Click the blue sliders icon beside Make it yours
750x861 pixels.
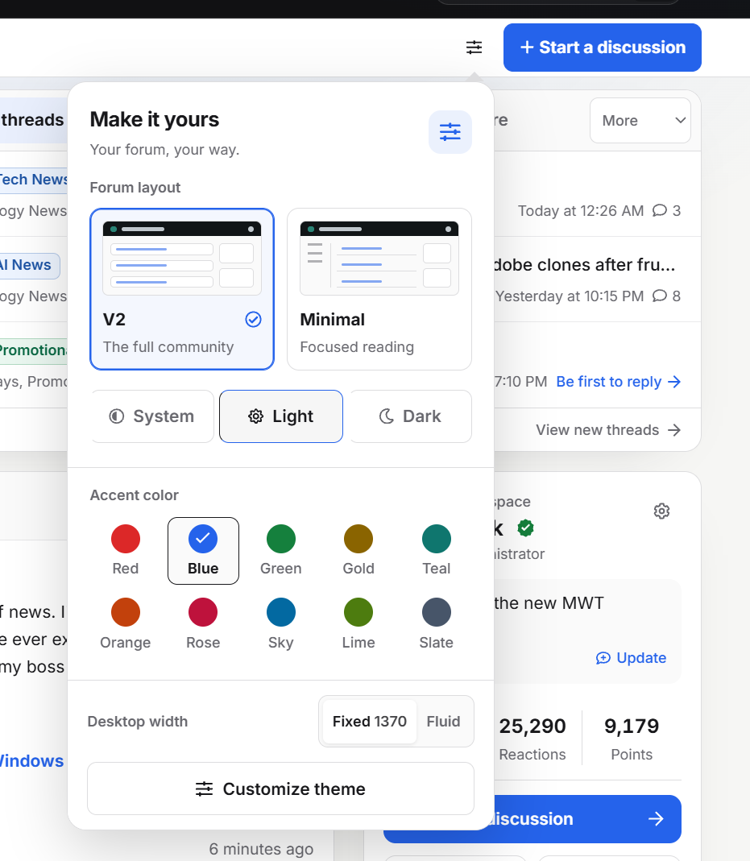450,132
